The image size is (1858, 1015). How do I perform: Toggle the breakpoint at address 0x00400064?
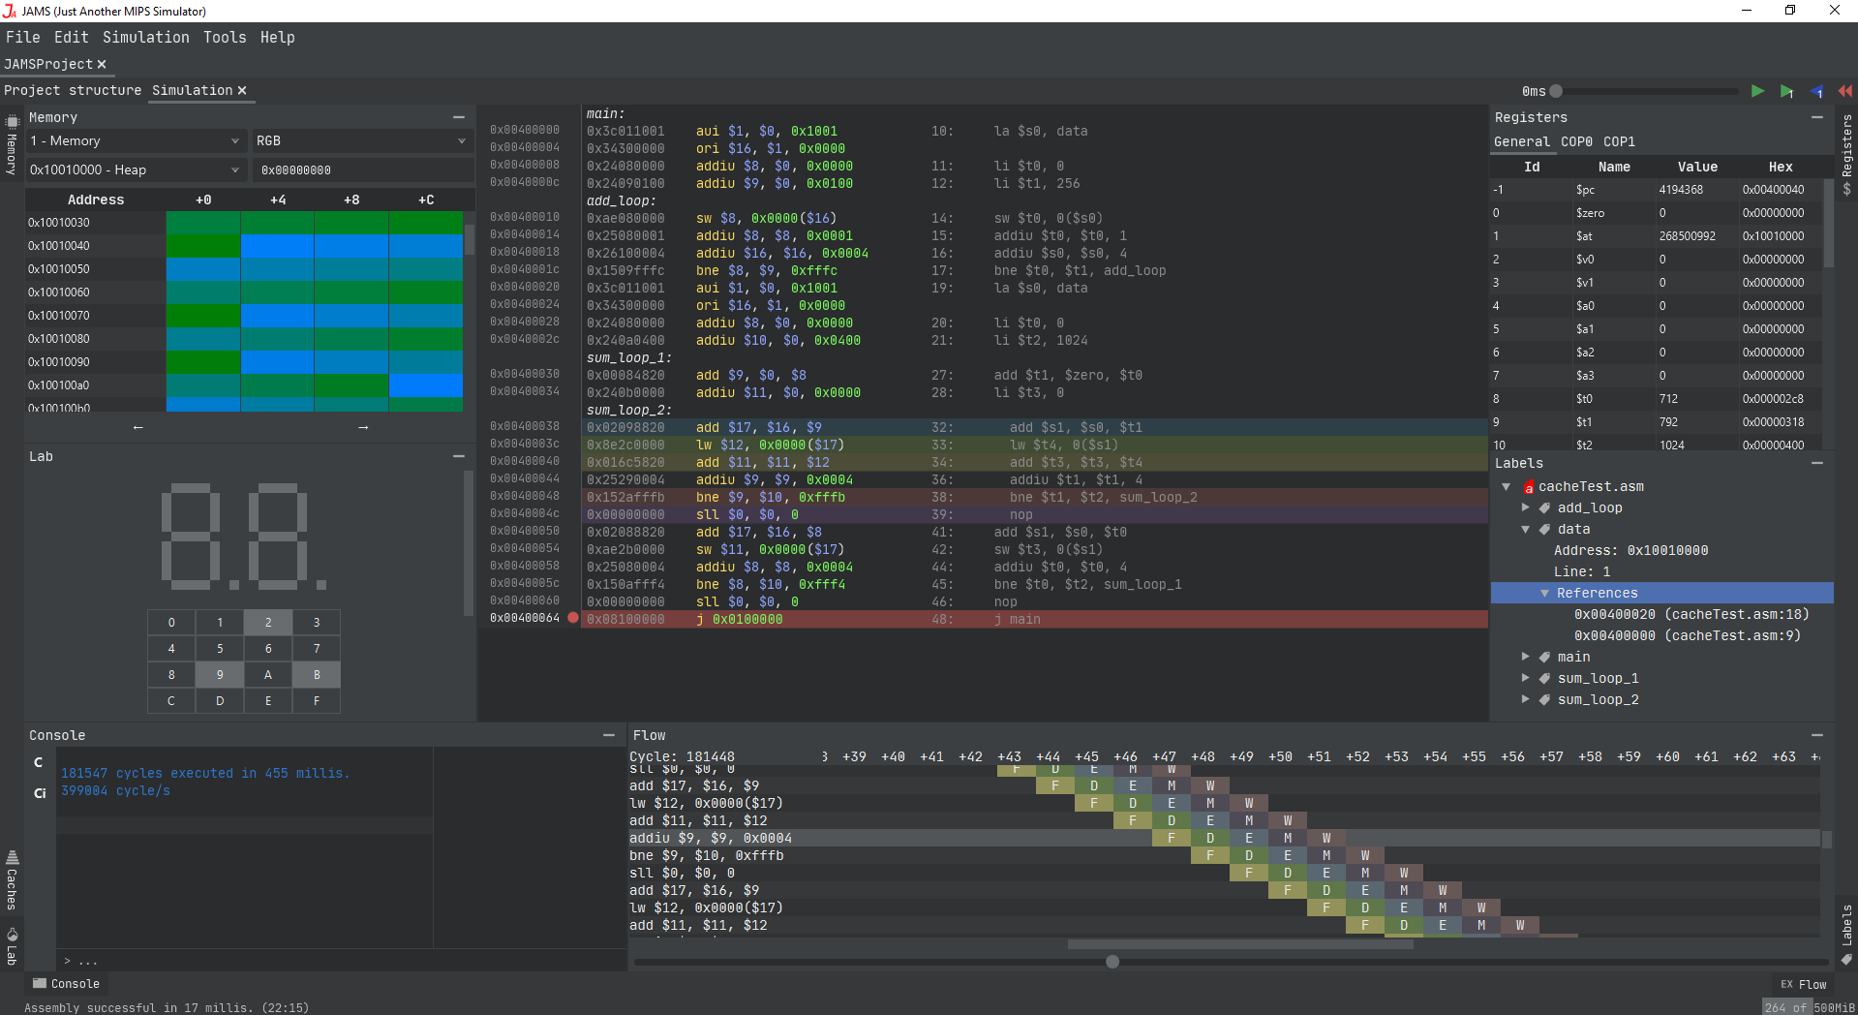tap(573, 617)
